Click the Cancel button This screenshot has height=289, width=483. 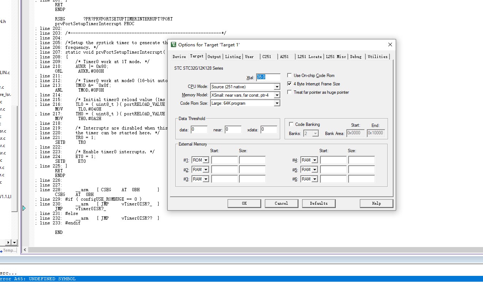click(281, 203)
